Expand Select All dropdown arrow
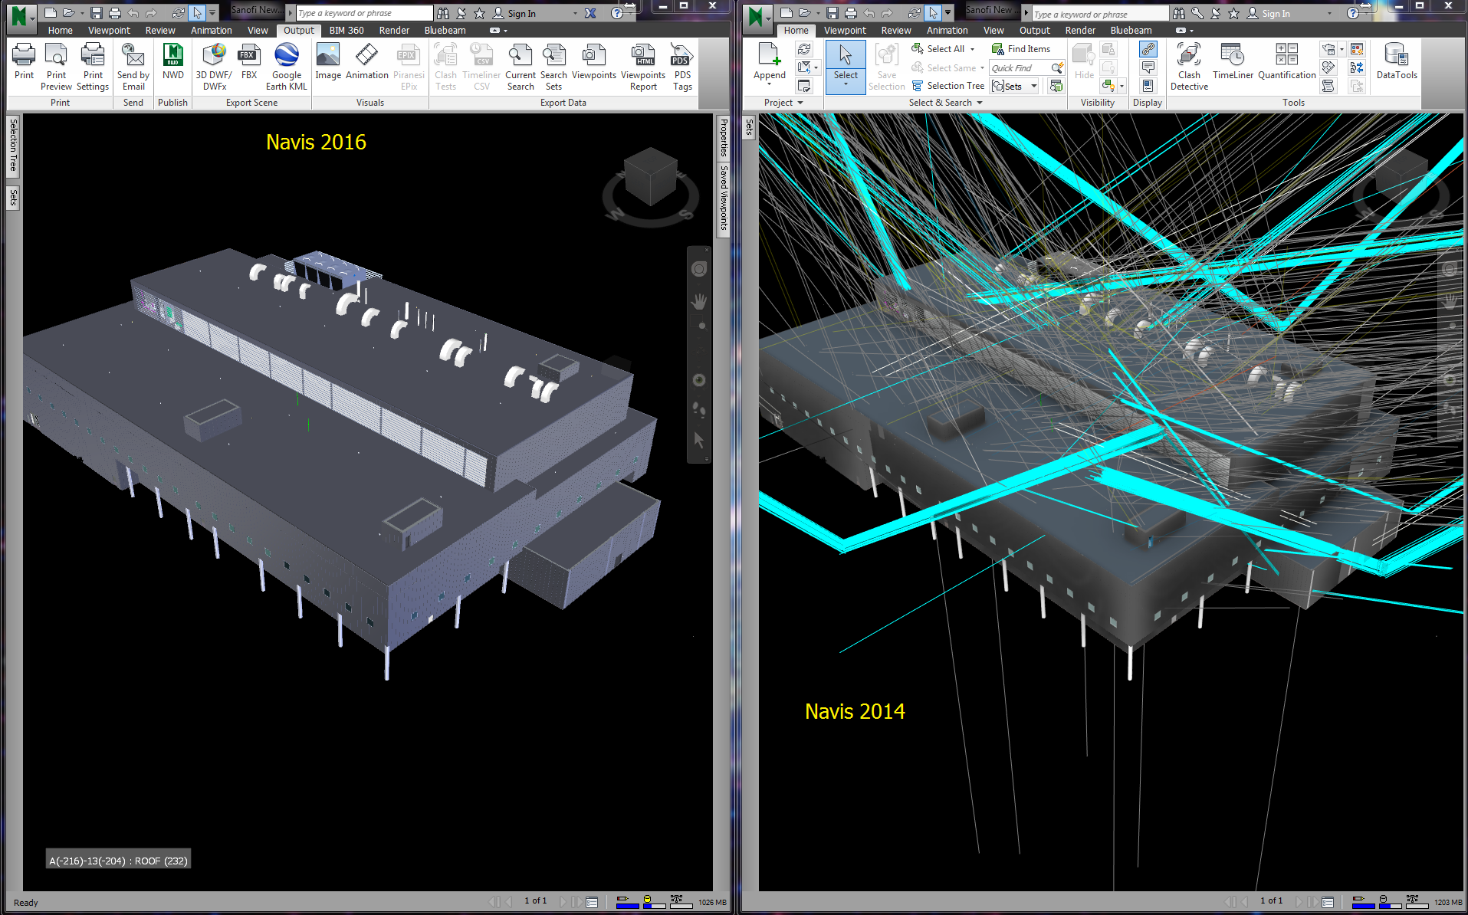The image size is (1468, 915). (973, 49)
